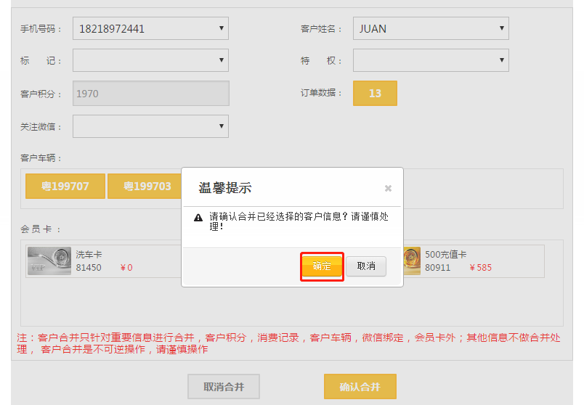
Task: Click the 确认合并 button
Action: [360, 387]
